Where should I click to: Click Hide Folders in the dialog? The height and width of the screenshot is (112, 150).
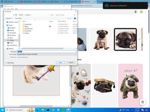tap(10, 63)
